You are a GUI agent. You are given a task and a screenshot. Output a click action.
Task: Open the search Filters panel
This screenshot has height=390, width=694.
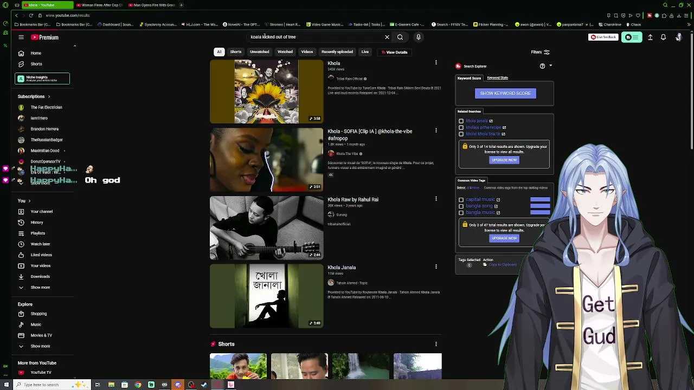click(540, 52)
